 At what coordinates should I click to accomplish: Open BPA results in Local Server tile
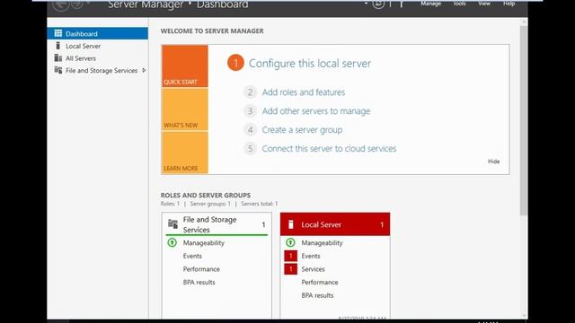click(x=317, y=295)
